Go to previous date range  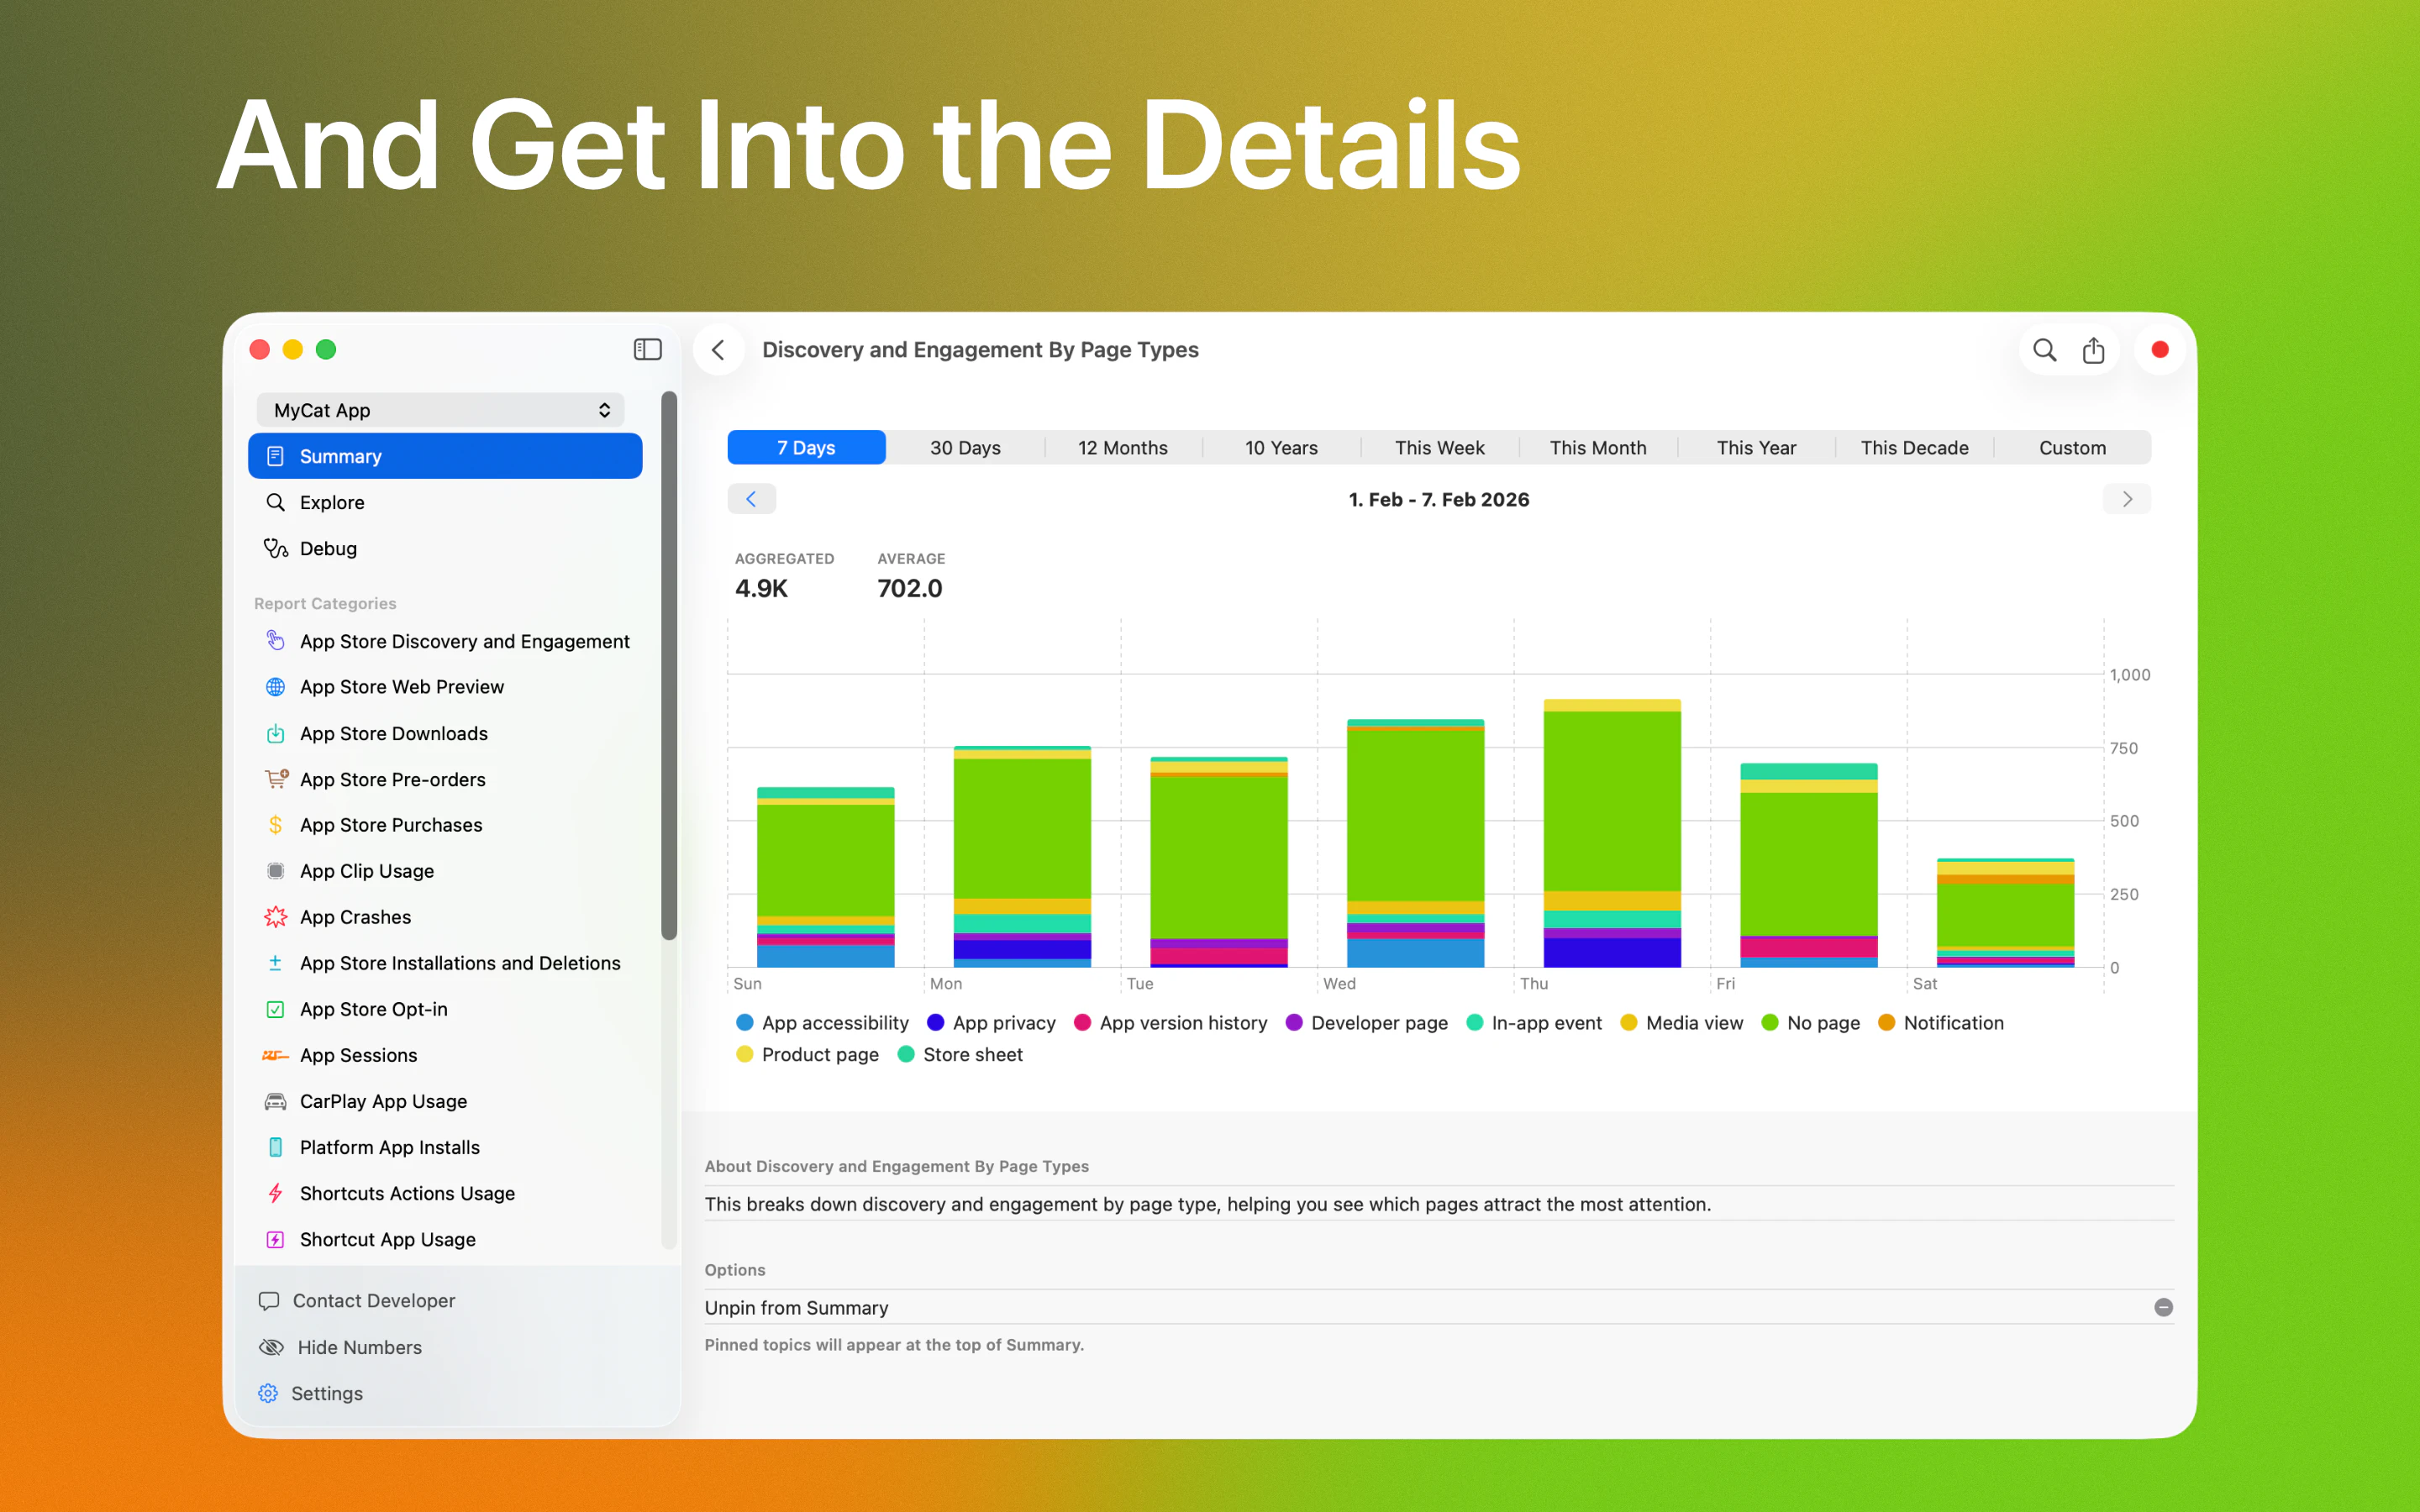tap(752, 499)
